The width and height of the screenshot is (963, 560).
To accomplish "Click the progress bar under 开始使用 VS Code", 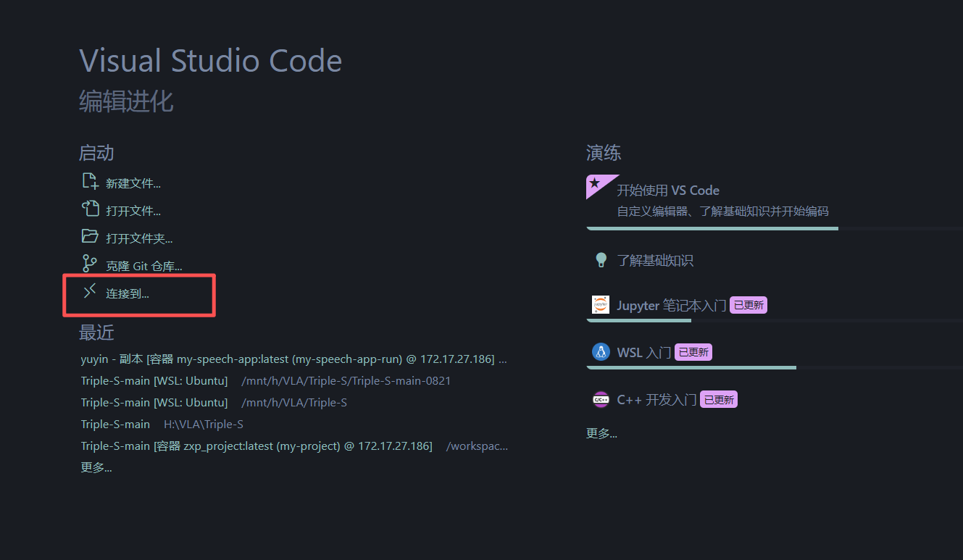I will click(712, 227).
